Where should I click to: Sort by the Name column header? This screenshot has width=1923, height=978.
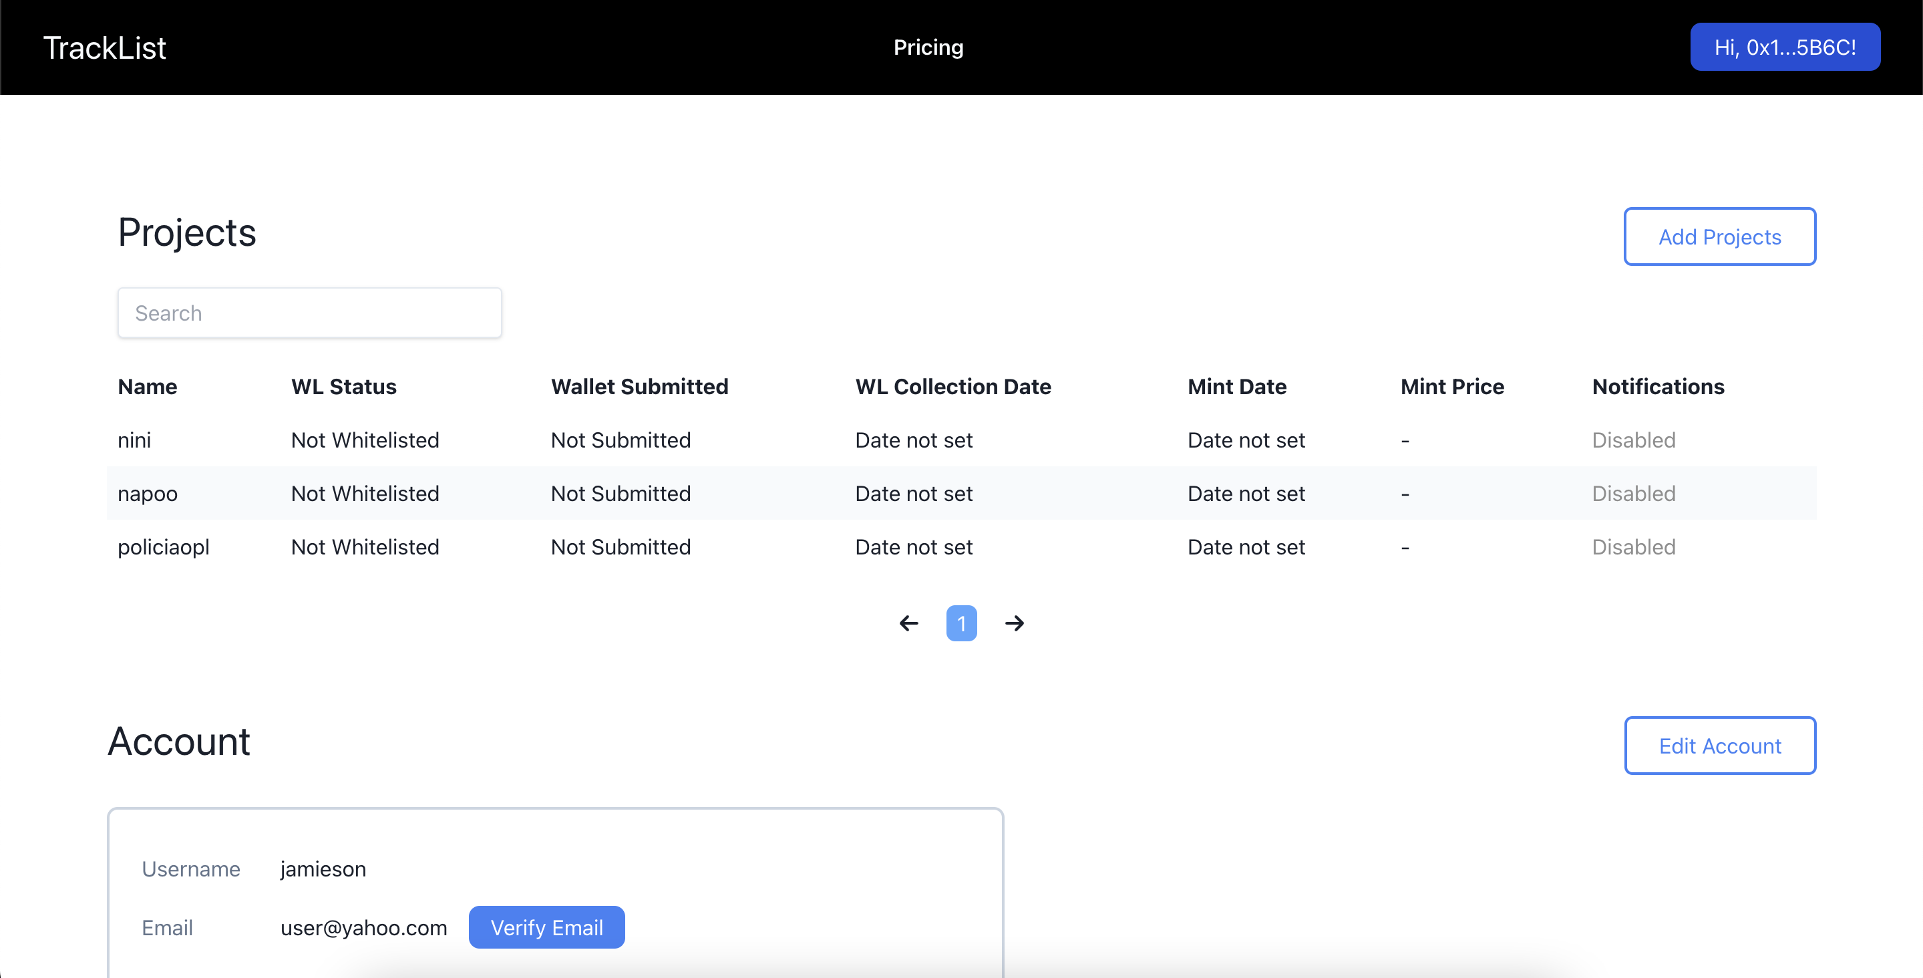[147, 386]
